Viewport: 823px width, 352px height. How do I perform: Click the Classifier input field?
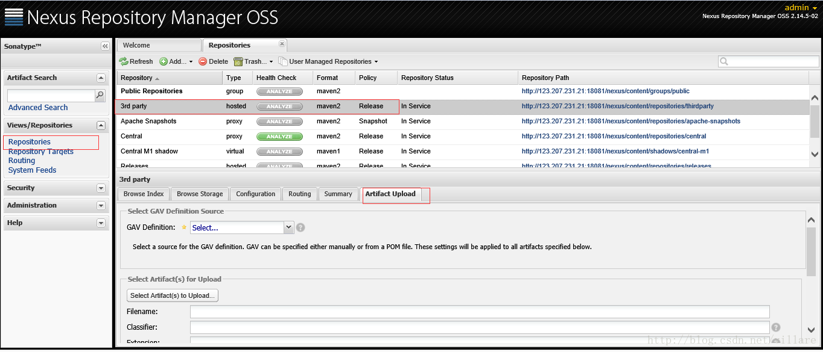point(480,327)
